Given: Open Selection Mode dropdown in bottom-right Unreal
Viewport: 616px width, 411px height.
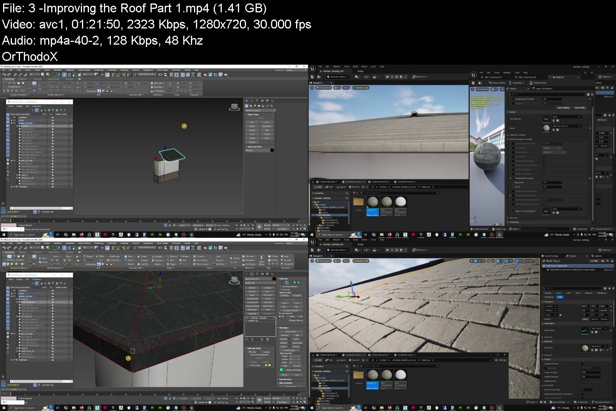Looking at the screenshot, I should click(x=338, y=250).
